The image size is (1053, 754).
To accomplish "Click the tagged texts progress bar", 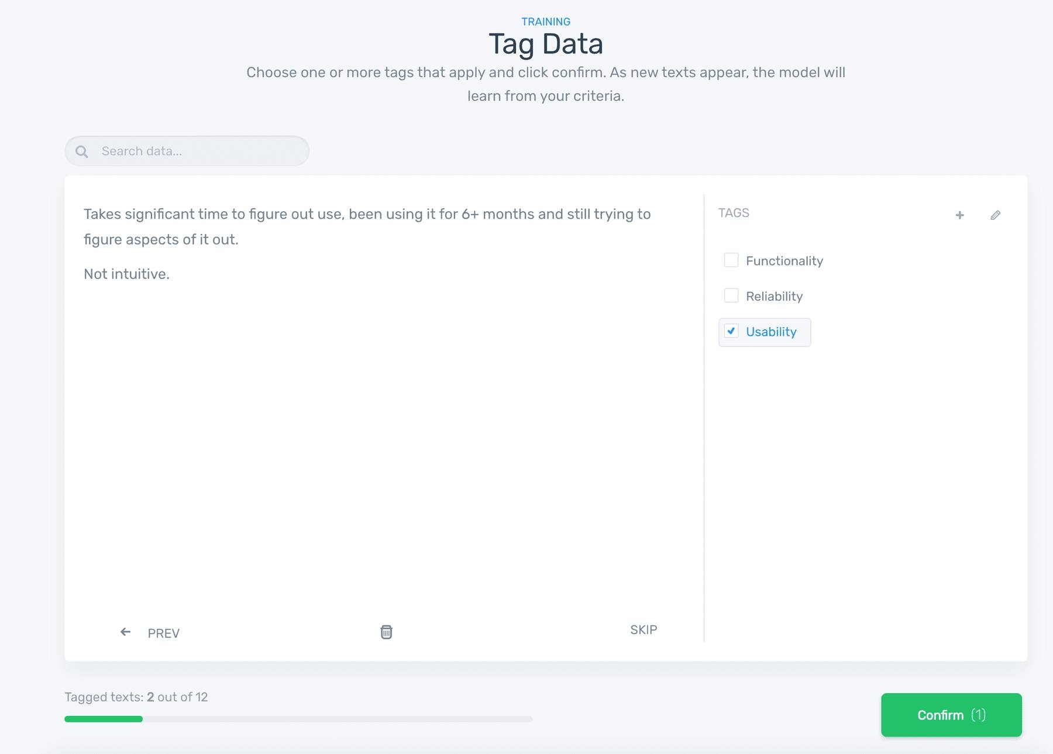I will 298,719.
